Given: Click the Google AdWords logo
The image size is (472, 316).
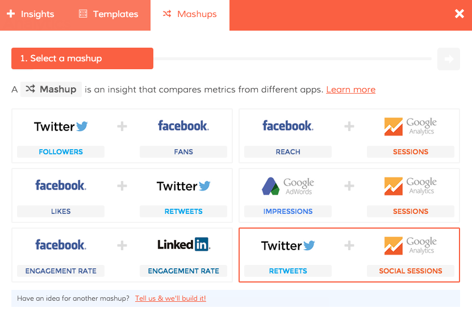Looking at the screenshot, I should click(287, 186).
